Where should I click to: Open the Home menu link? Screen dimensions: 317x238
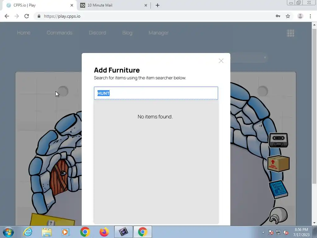click(24, 33)
